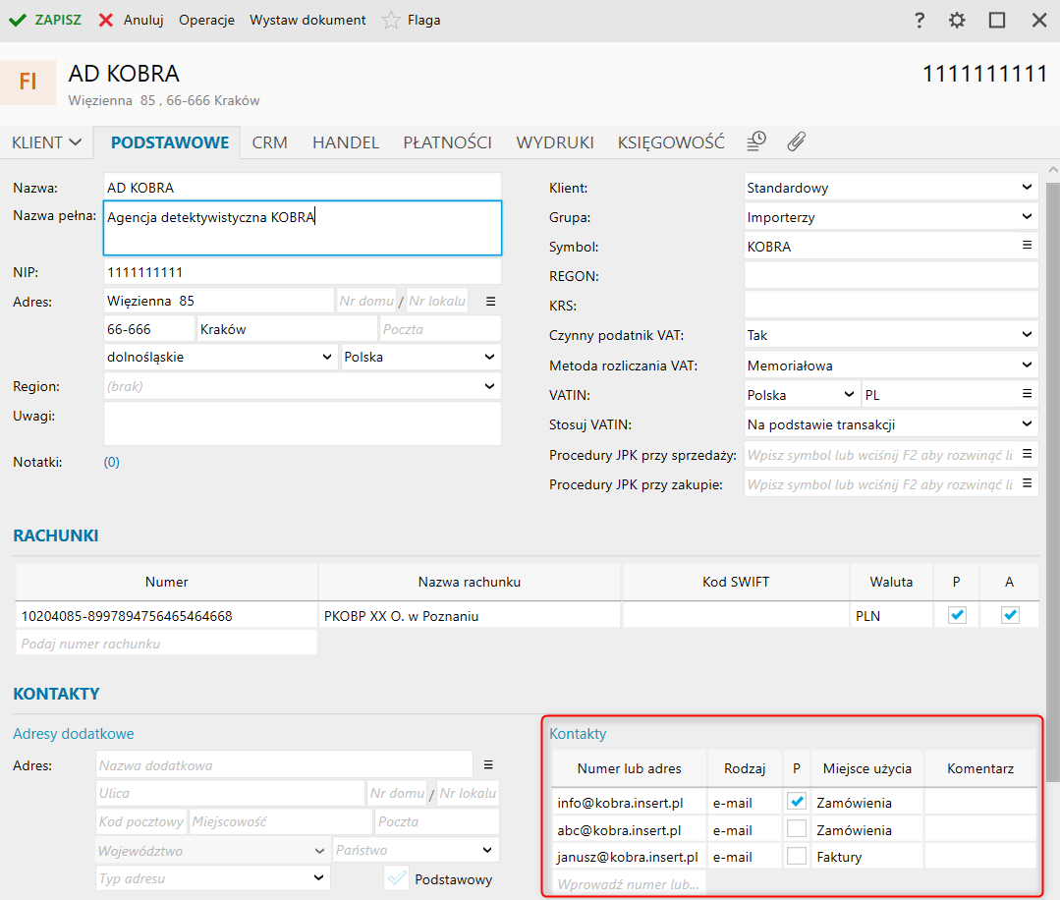Open address menu icon beside Nr lokalu
Image resolution: width=1060 pixels, height=900 pixels.
click(x=490, y=301)
